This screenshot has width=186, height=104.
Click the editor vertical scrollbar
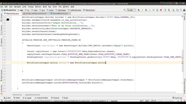(x=183, y=61)
